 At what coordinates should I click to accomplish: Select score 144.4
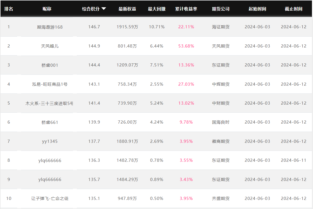point(94,65)
